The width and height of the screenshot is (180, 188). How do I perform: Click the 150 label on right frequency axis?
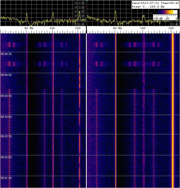[x=171, y=28]
